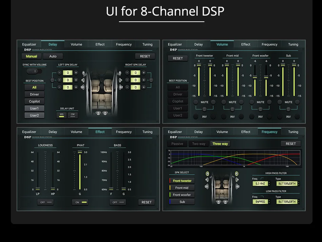
Task: Click the left mid speaker icon in Delay panel
Action: 83,80
